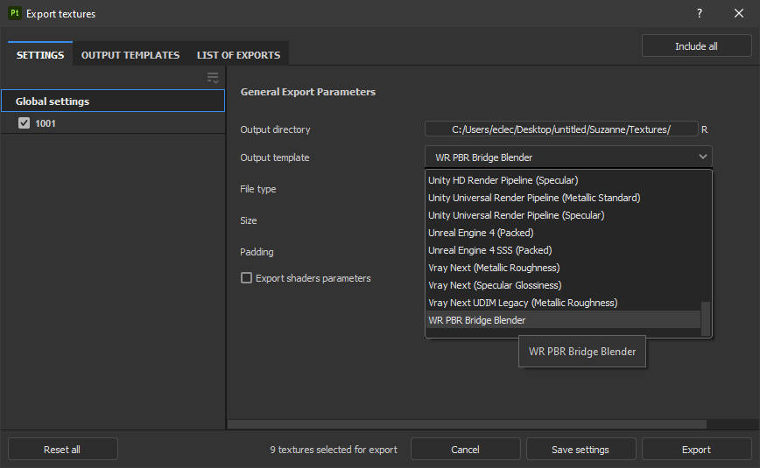Click the 9 textures selected for export text
760x468 pixels.
334,450
